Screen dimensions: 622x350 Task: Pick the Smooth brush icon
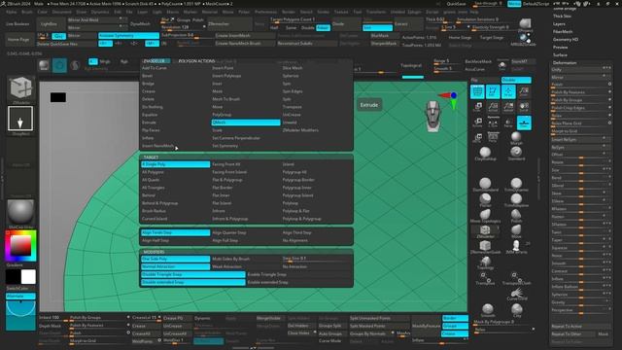[488, 310]
